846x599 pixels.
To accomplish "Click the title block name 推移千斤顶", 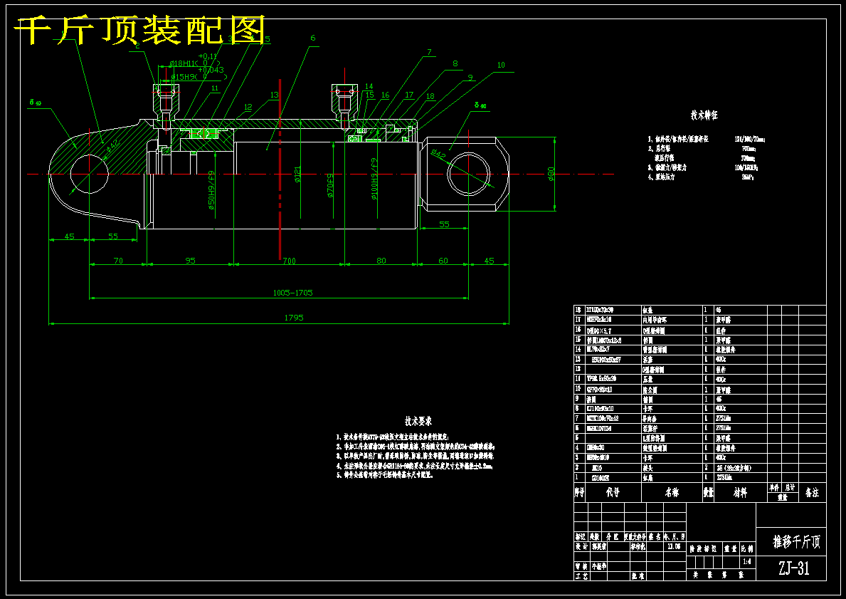I will pos(796,542).
